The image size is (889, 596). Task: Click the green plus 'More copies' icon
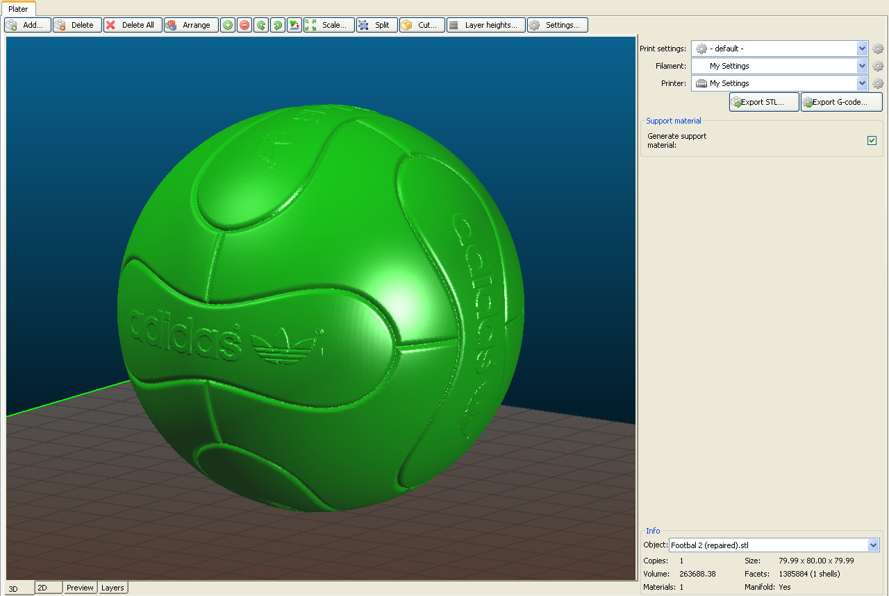pyautogui.click(x=228, y=25)
